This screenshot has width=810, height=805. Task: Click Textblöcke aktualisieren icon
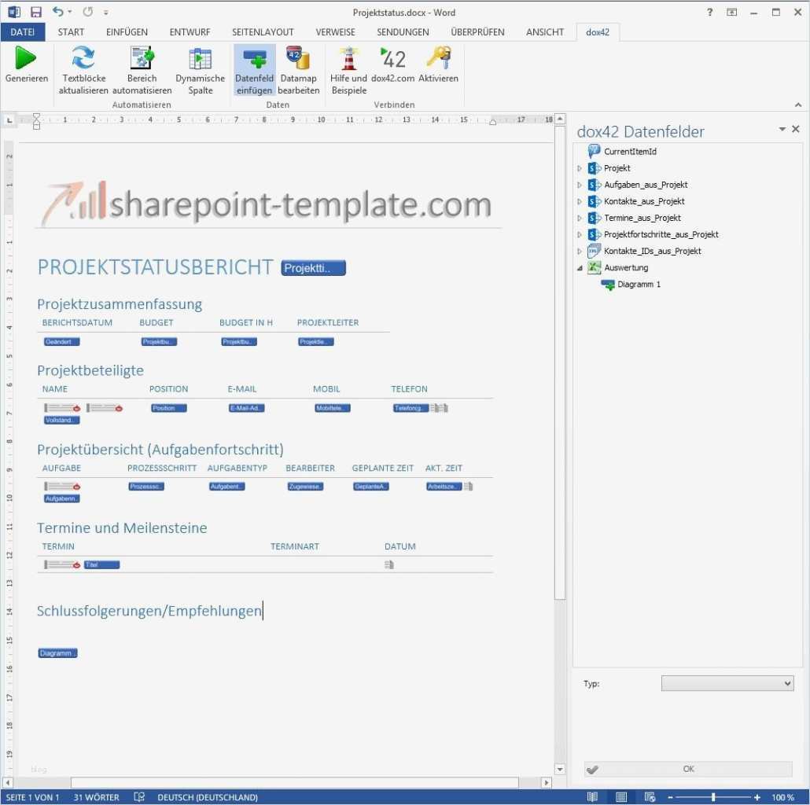[x=83, y=58]
